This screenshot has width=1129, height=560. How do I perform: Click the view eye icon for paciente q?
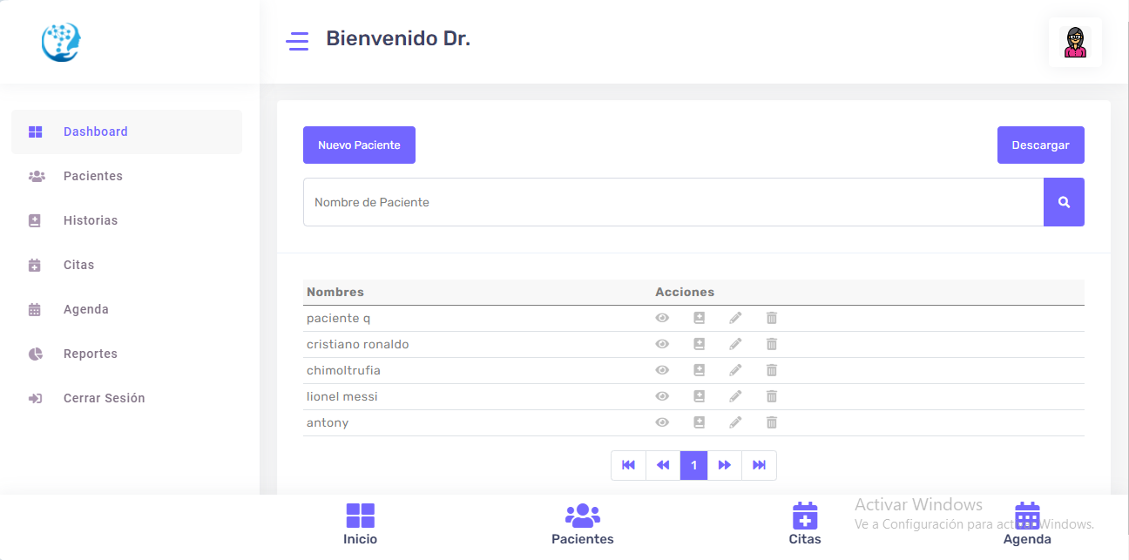(662, 318)
